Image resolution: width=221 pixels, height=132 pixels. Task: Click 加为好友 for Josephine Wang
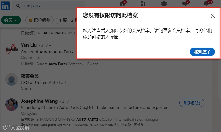(192, 103)
